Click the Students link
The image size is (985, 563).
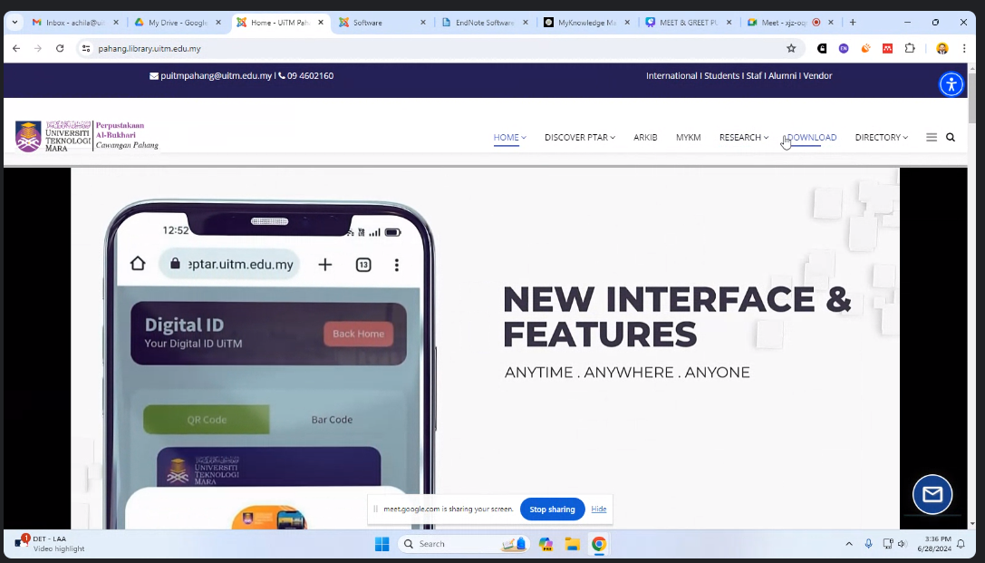pyautogui.click(x=722, y=75)
